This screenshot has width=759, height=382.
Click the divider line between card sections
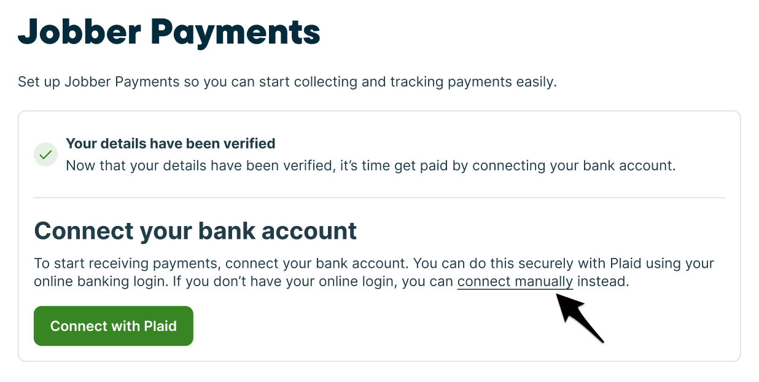click(x=379, y=198)
